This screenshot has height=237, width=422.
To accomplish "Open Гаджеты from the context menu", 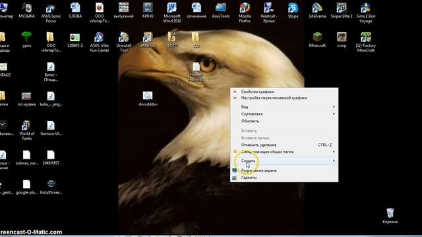I will [284, 178].
